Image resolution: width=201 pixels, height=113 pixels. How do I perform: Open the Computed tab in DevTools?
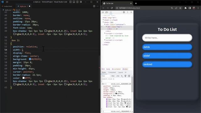pos(112,73)
